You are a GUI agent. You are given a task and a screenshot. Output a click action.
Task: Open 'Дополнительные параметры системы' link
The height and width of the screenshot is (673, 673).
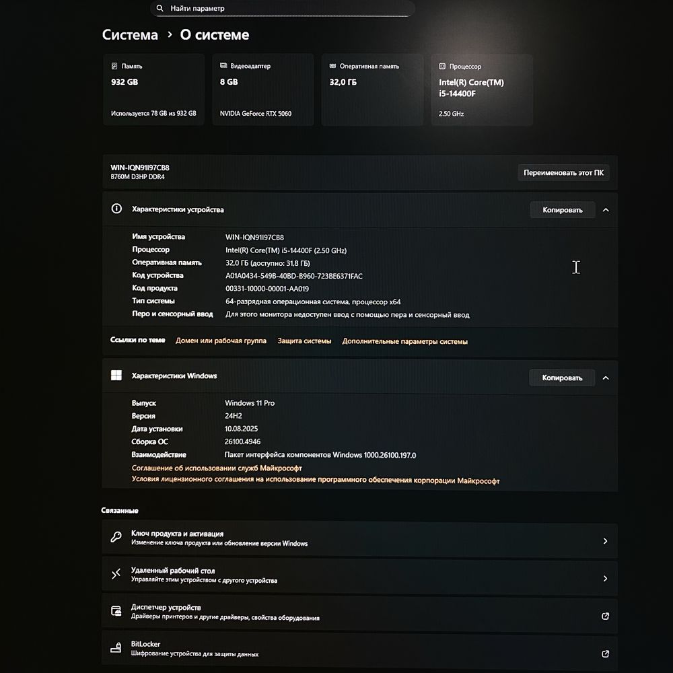(x=404, y=341)
